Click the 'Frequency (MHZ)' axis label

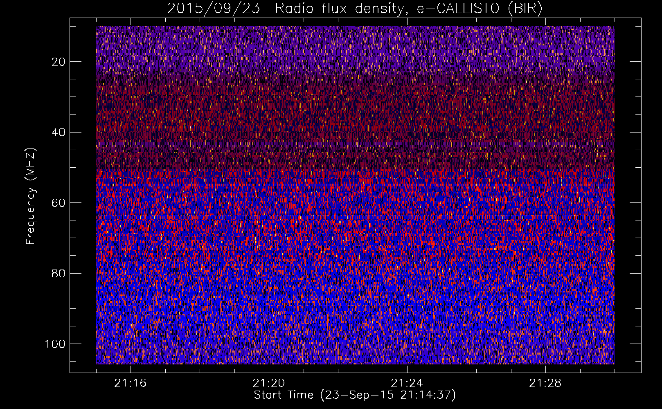pos(31,196)
